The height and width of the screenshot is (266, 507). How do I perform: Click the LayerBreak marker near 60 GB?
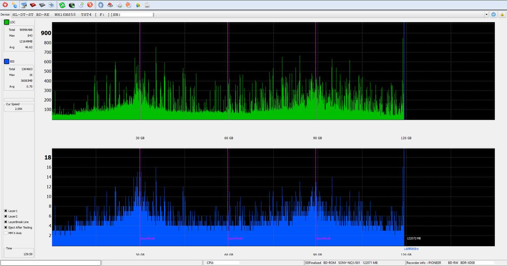click(x=236, y=238)
